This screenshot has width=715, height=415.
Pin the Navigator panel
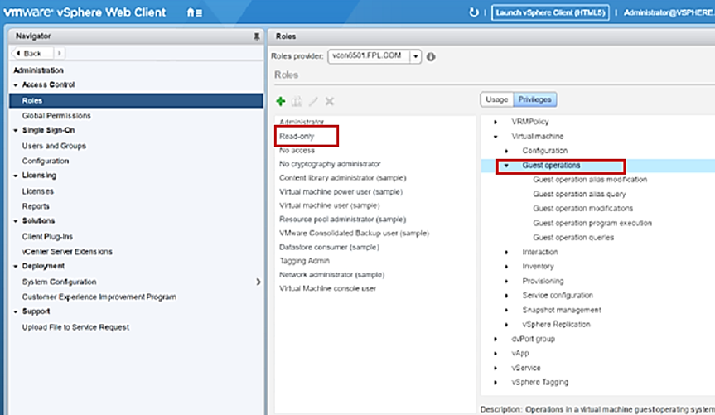pos(257,36)
